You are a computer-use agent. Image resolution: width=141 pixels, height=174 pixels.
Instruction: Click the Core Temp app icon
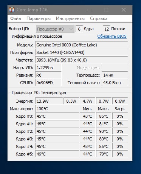tap(12, 10)
